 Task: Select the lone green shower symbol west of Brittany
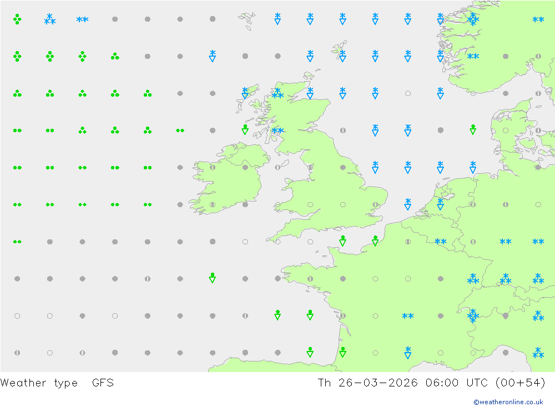pyautogui.click(x=213, y=278)
